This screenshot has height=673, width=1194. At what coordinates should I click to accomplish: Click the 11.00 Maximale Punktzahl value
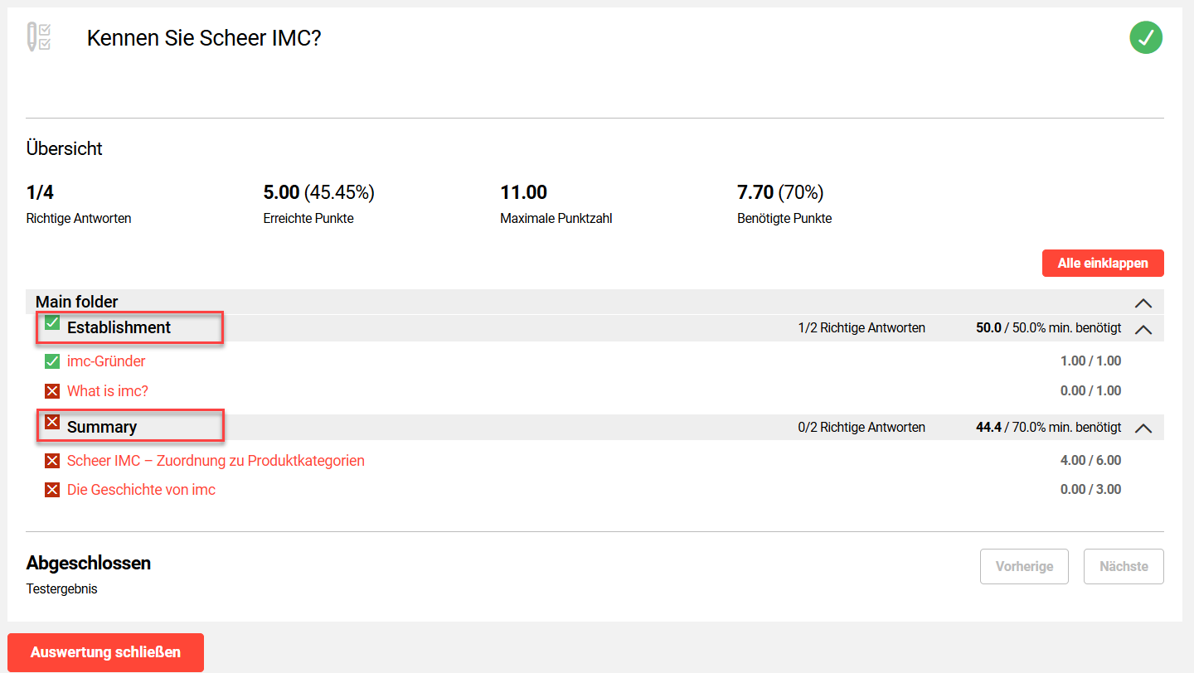523,192
